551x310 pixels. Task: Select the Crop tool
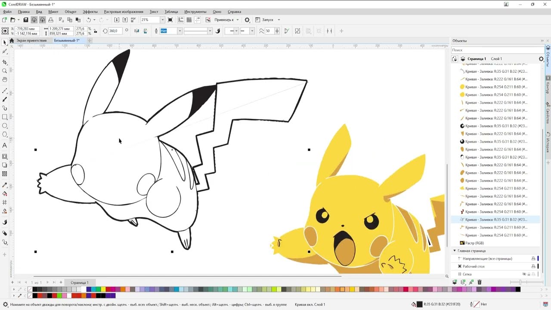pos(5,62)
